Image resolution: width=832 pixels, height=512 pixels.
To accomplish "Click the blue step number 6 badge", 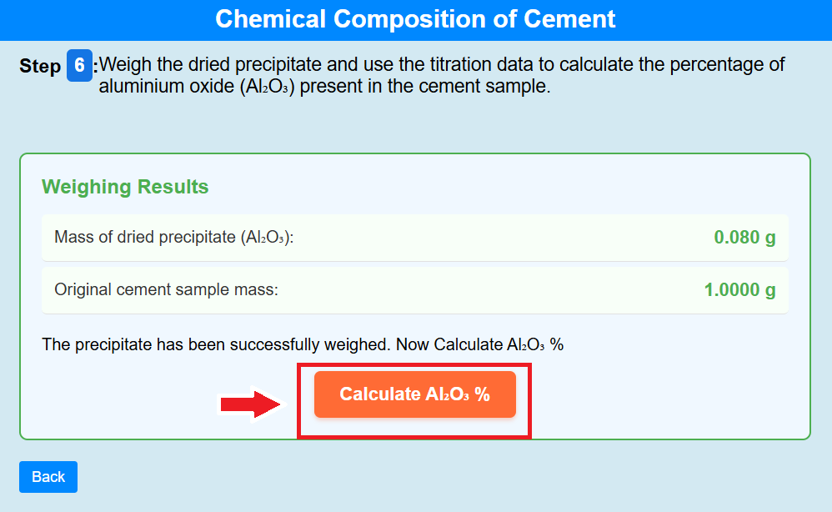I will tap(79, 66).
